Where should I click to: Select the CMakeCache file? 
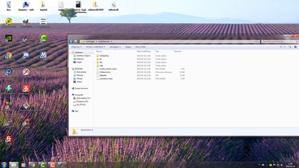tap(105, 72)
